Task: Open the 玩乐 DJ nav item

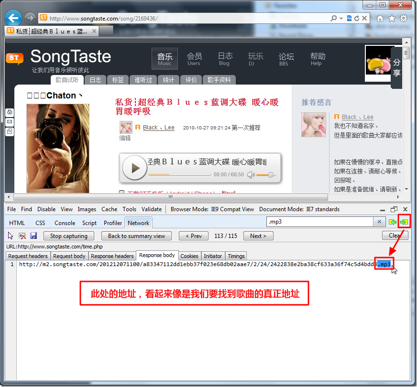Action: coord(255,59)
